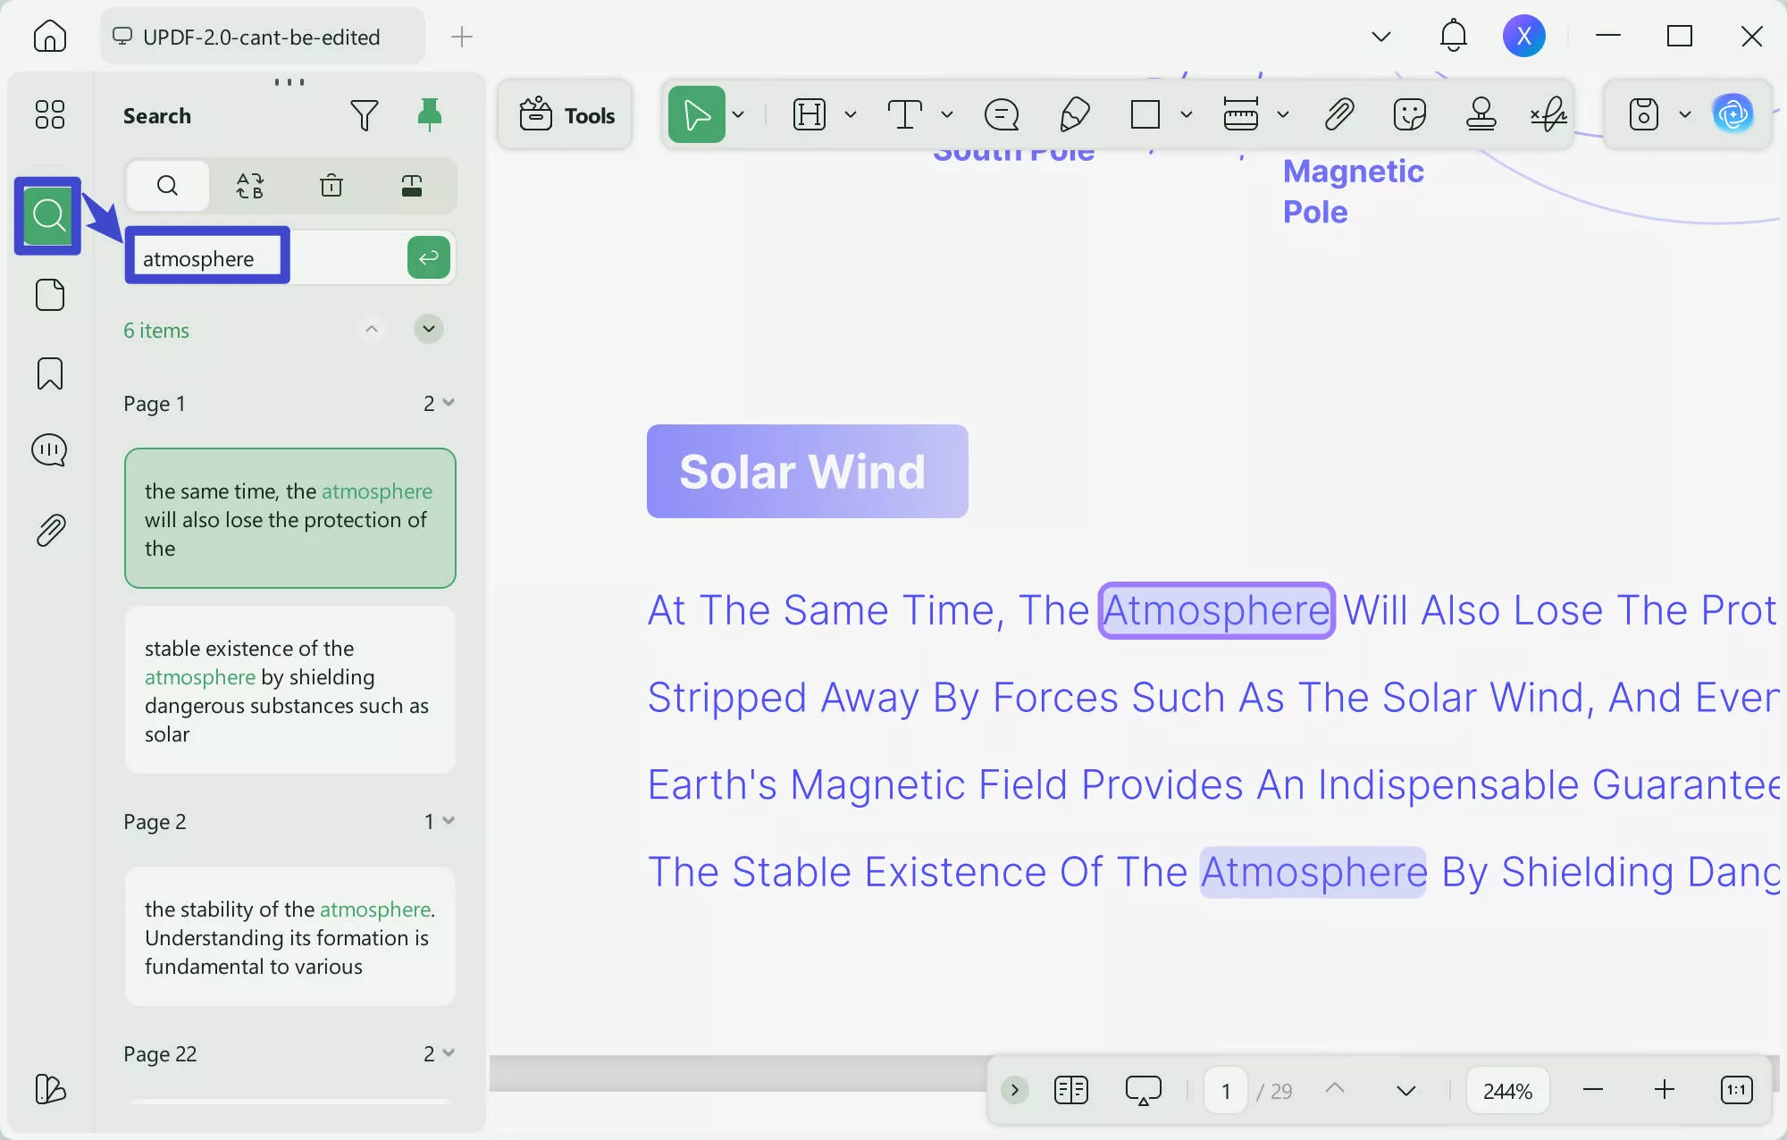Open the attachment paperclip tool
Image resolution: width=1787 pixels, height=1140 pixels.
click(1338, 114)
